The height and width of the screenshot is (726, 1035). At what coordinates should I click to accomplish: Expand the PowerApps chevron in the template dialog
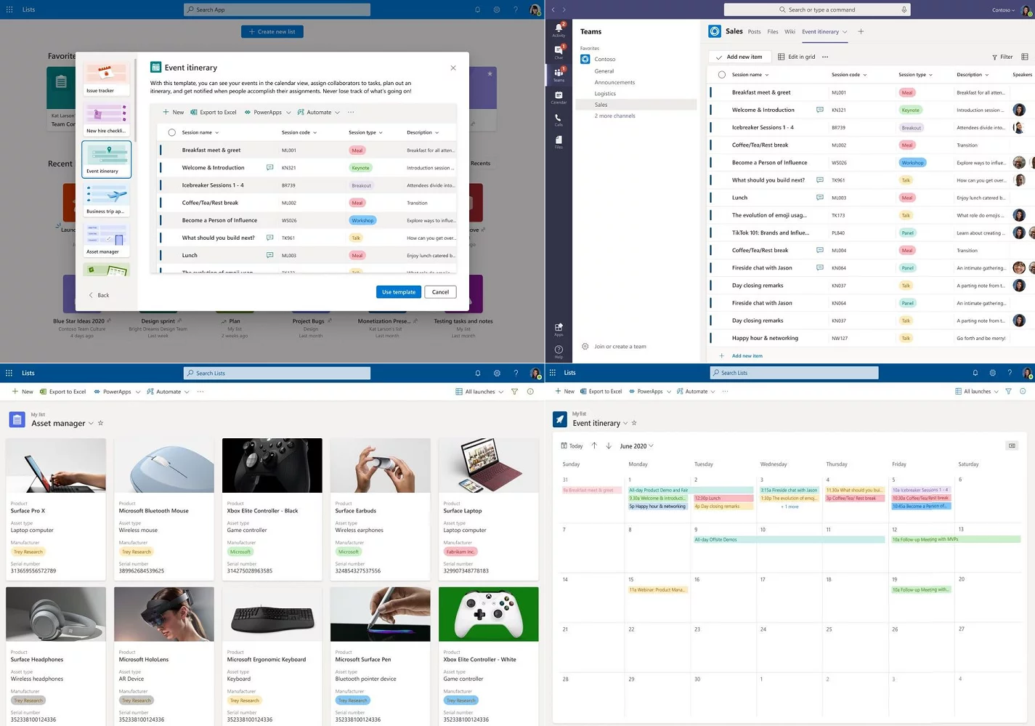(x=288, y=112)
